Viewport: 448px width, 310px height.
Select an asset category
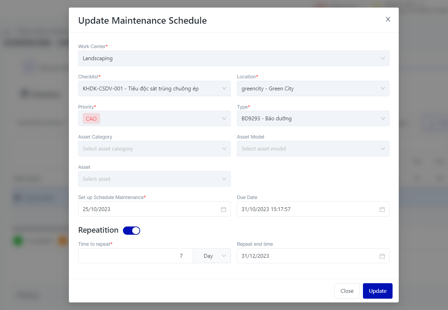[x=154, y=149]
